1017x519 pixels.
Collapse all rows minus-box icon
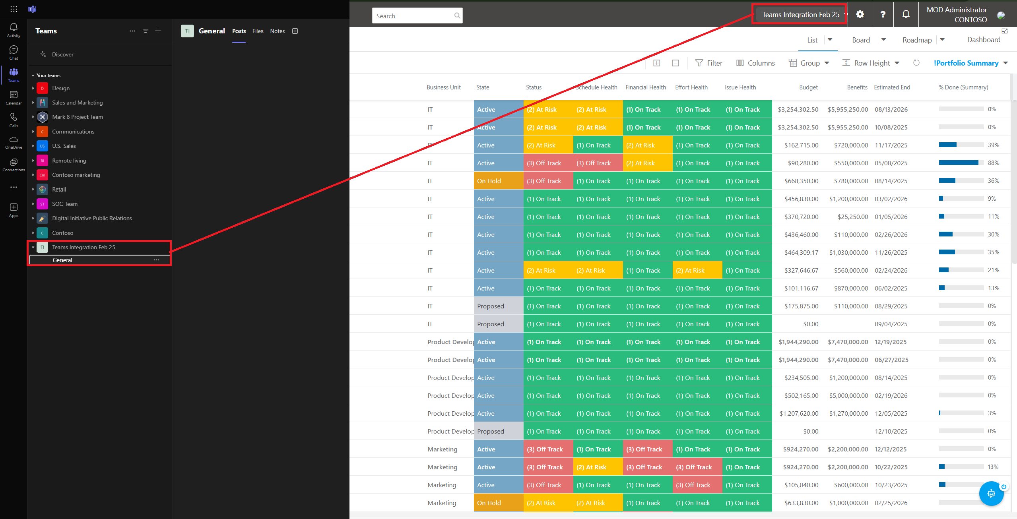(x=675, y=63)
